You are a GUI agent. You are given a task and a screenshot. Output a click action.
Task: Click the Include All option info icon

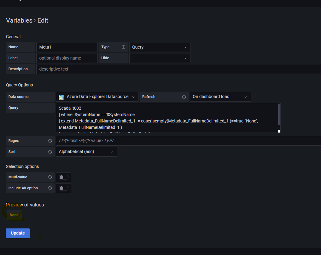[x=50, y=188]
